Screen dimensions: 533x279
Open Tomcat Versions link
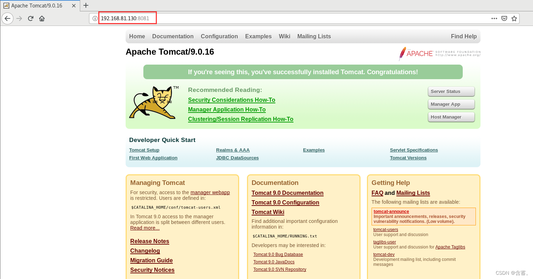tap(408, 158)
